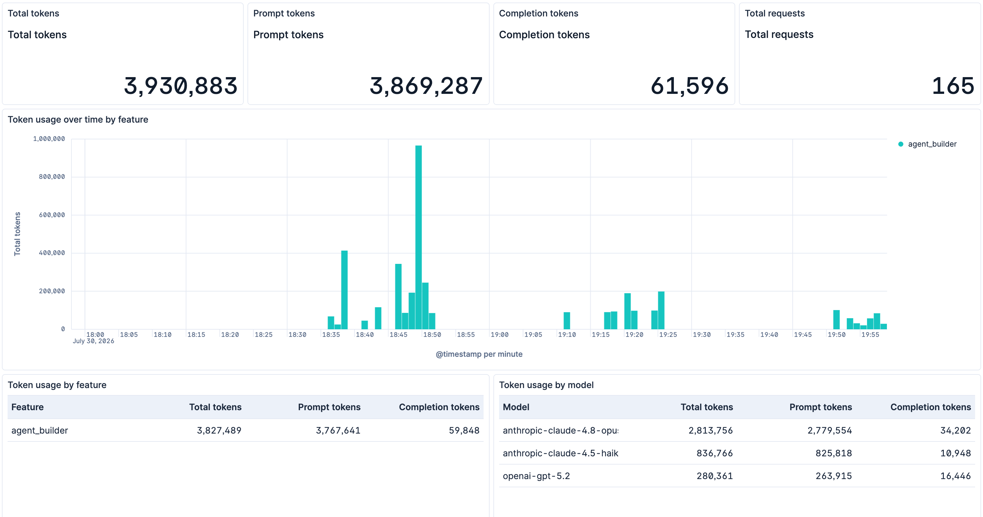
Task: Click the 61,596 completion tokens metric
Action: tap(690, 86)
